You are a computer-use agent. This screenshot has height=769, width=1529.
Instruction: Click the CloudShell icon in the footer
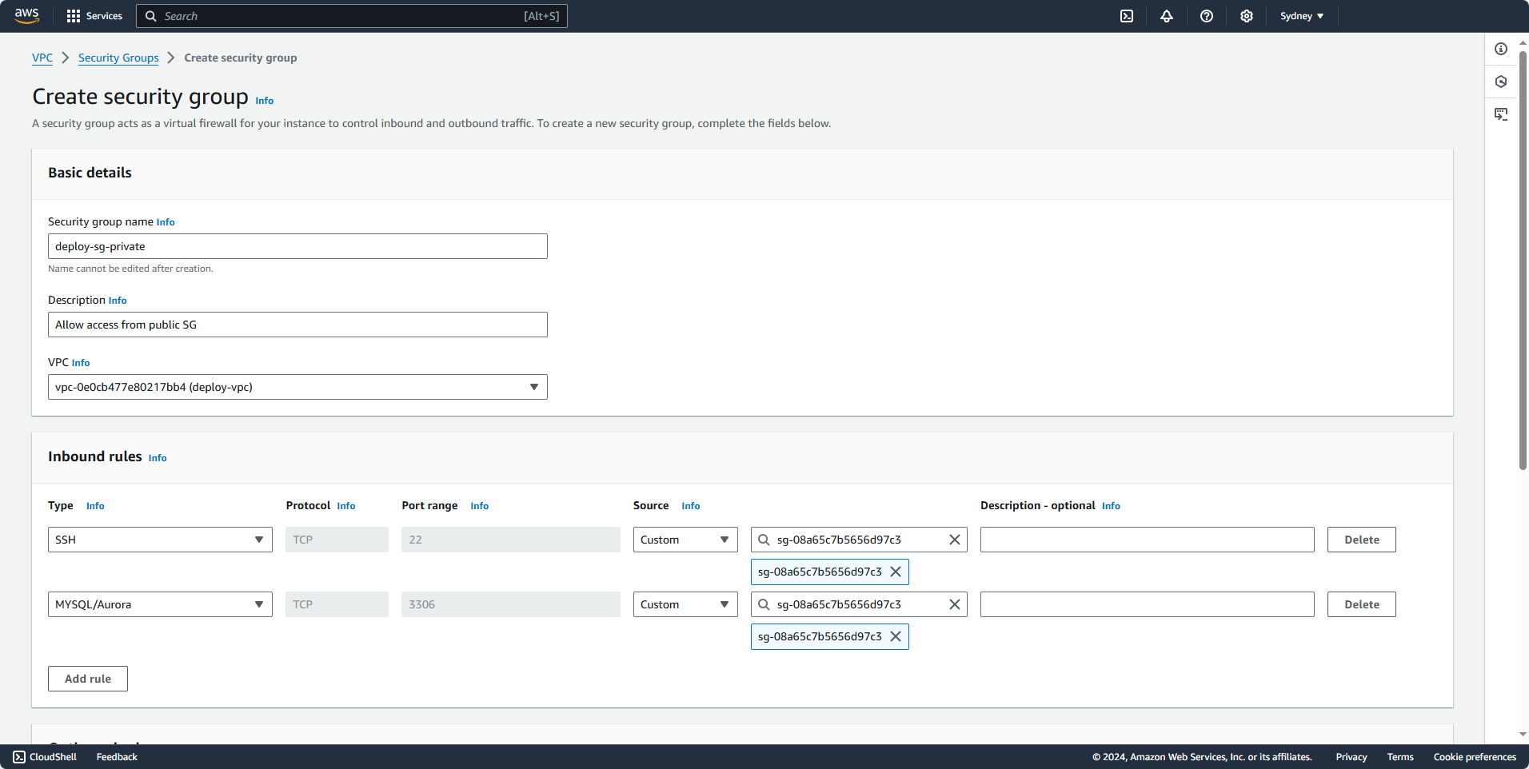pyautogui.click(x=19, y=757)
